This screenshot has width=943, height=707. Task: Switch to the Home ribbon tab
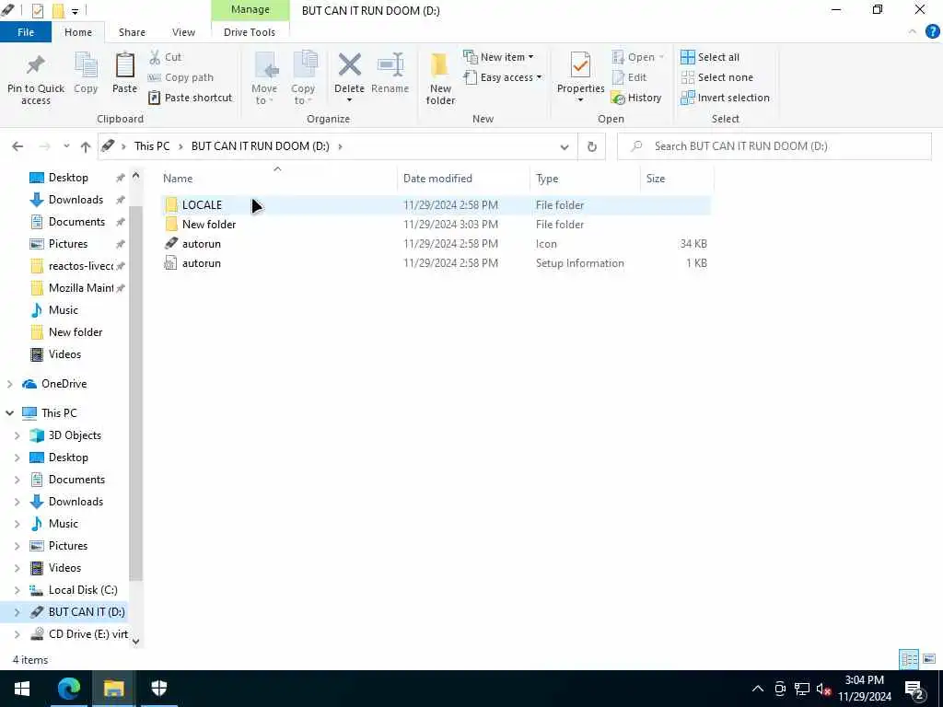click(78, 32)
